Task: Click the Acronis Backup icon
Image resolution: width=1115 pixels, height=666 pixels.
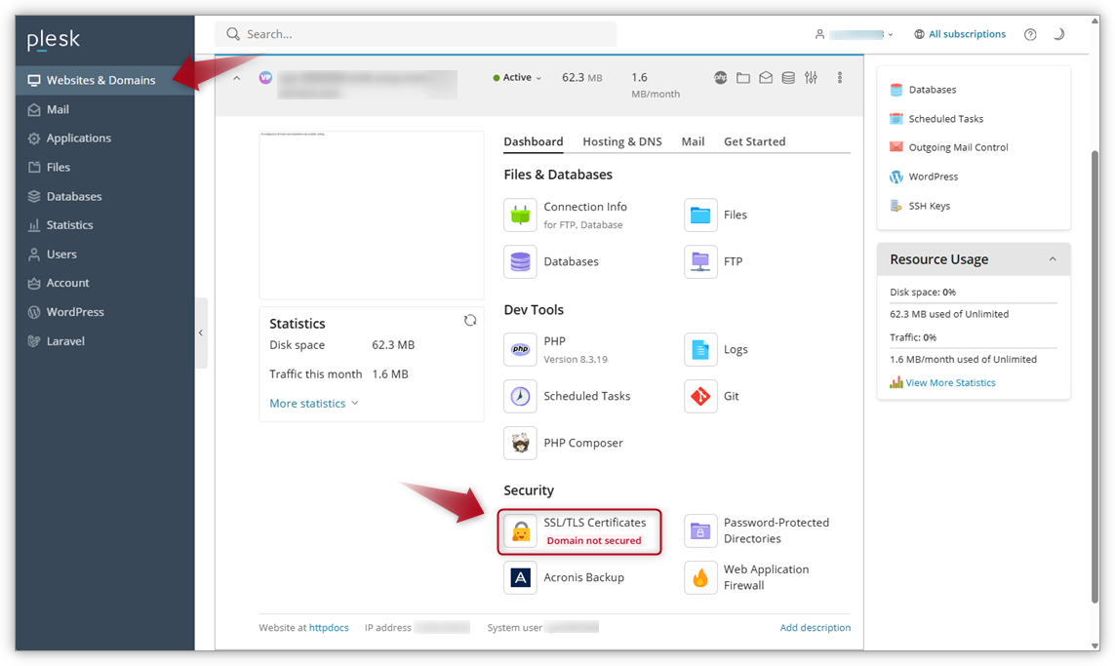Action: pyautogui.click(x=521, y=578)
